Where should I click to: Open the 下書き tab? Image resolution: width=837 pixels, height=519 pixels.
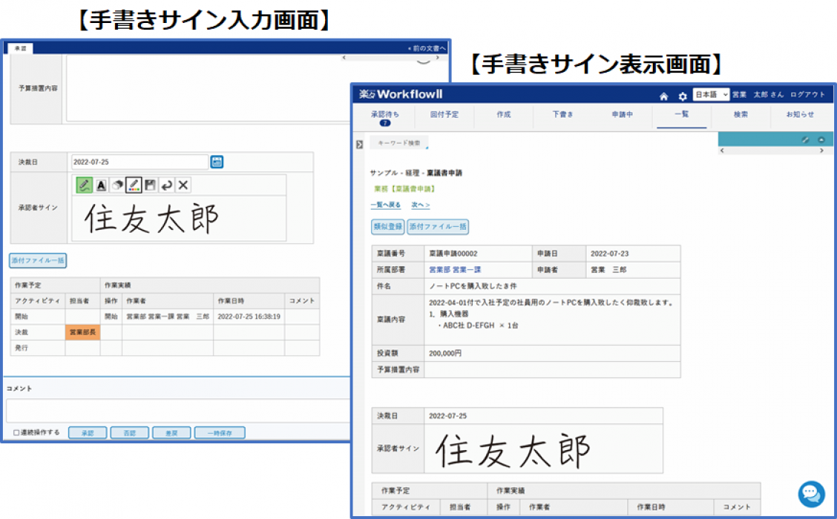pyautogui.click(x=562, y=115)
